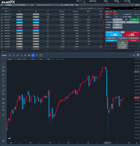This screenshot has width=140, height=146.
Task: Sell USDJPY at Bid 159.357
Action: (x=114, y=34)
